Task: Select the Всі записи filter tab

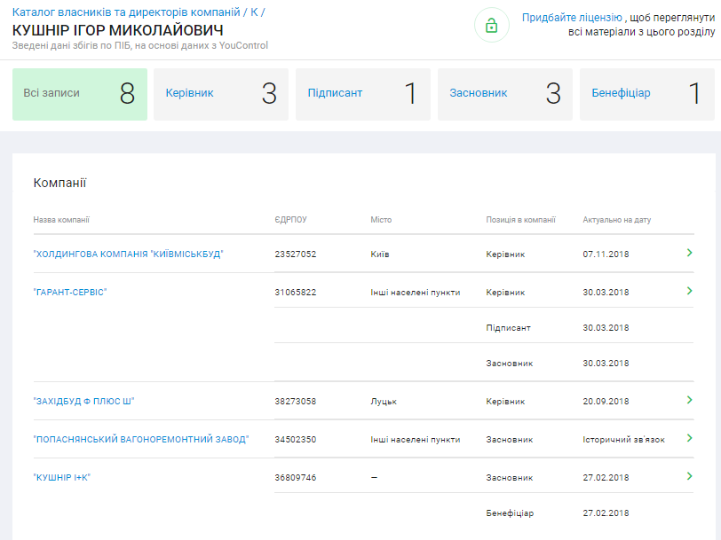Action: [80, 93]
